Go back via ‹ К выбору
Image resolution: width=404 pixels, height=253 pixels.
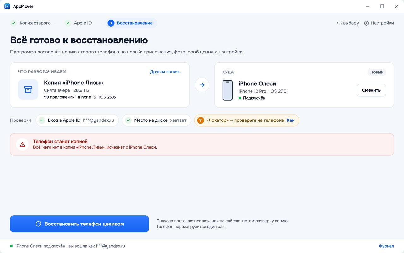click(348, 23)
